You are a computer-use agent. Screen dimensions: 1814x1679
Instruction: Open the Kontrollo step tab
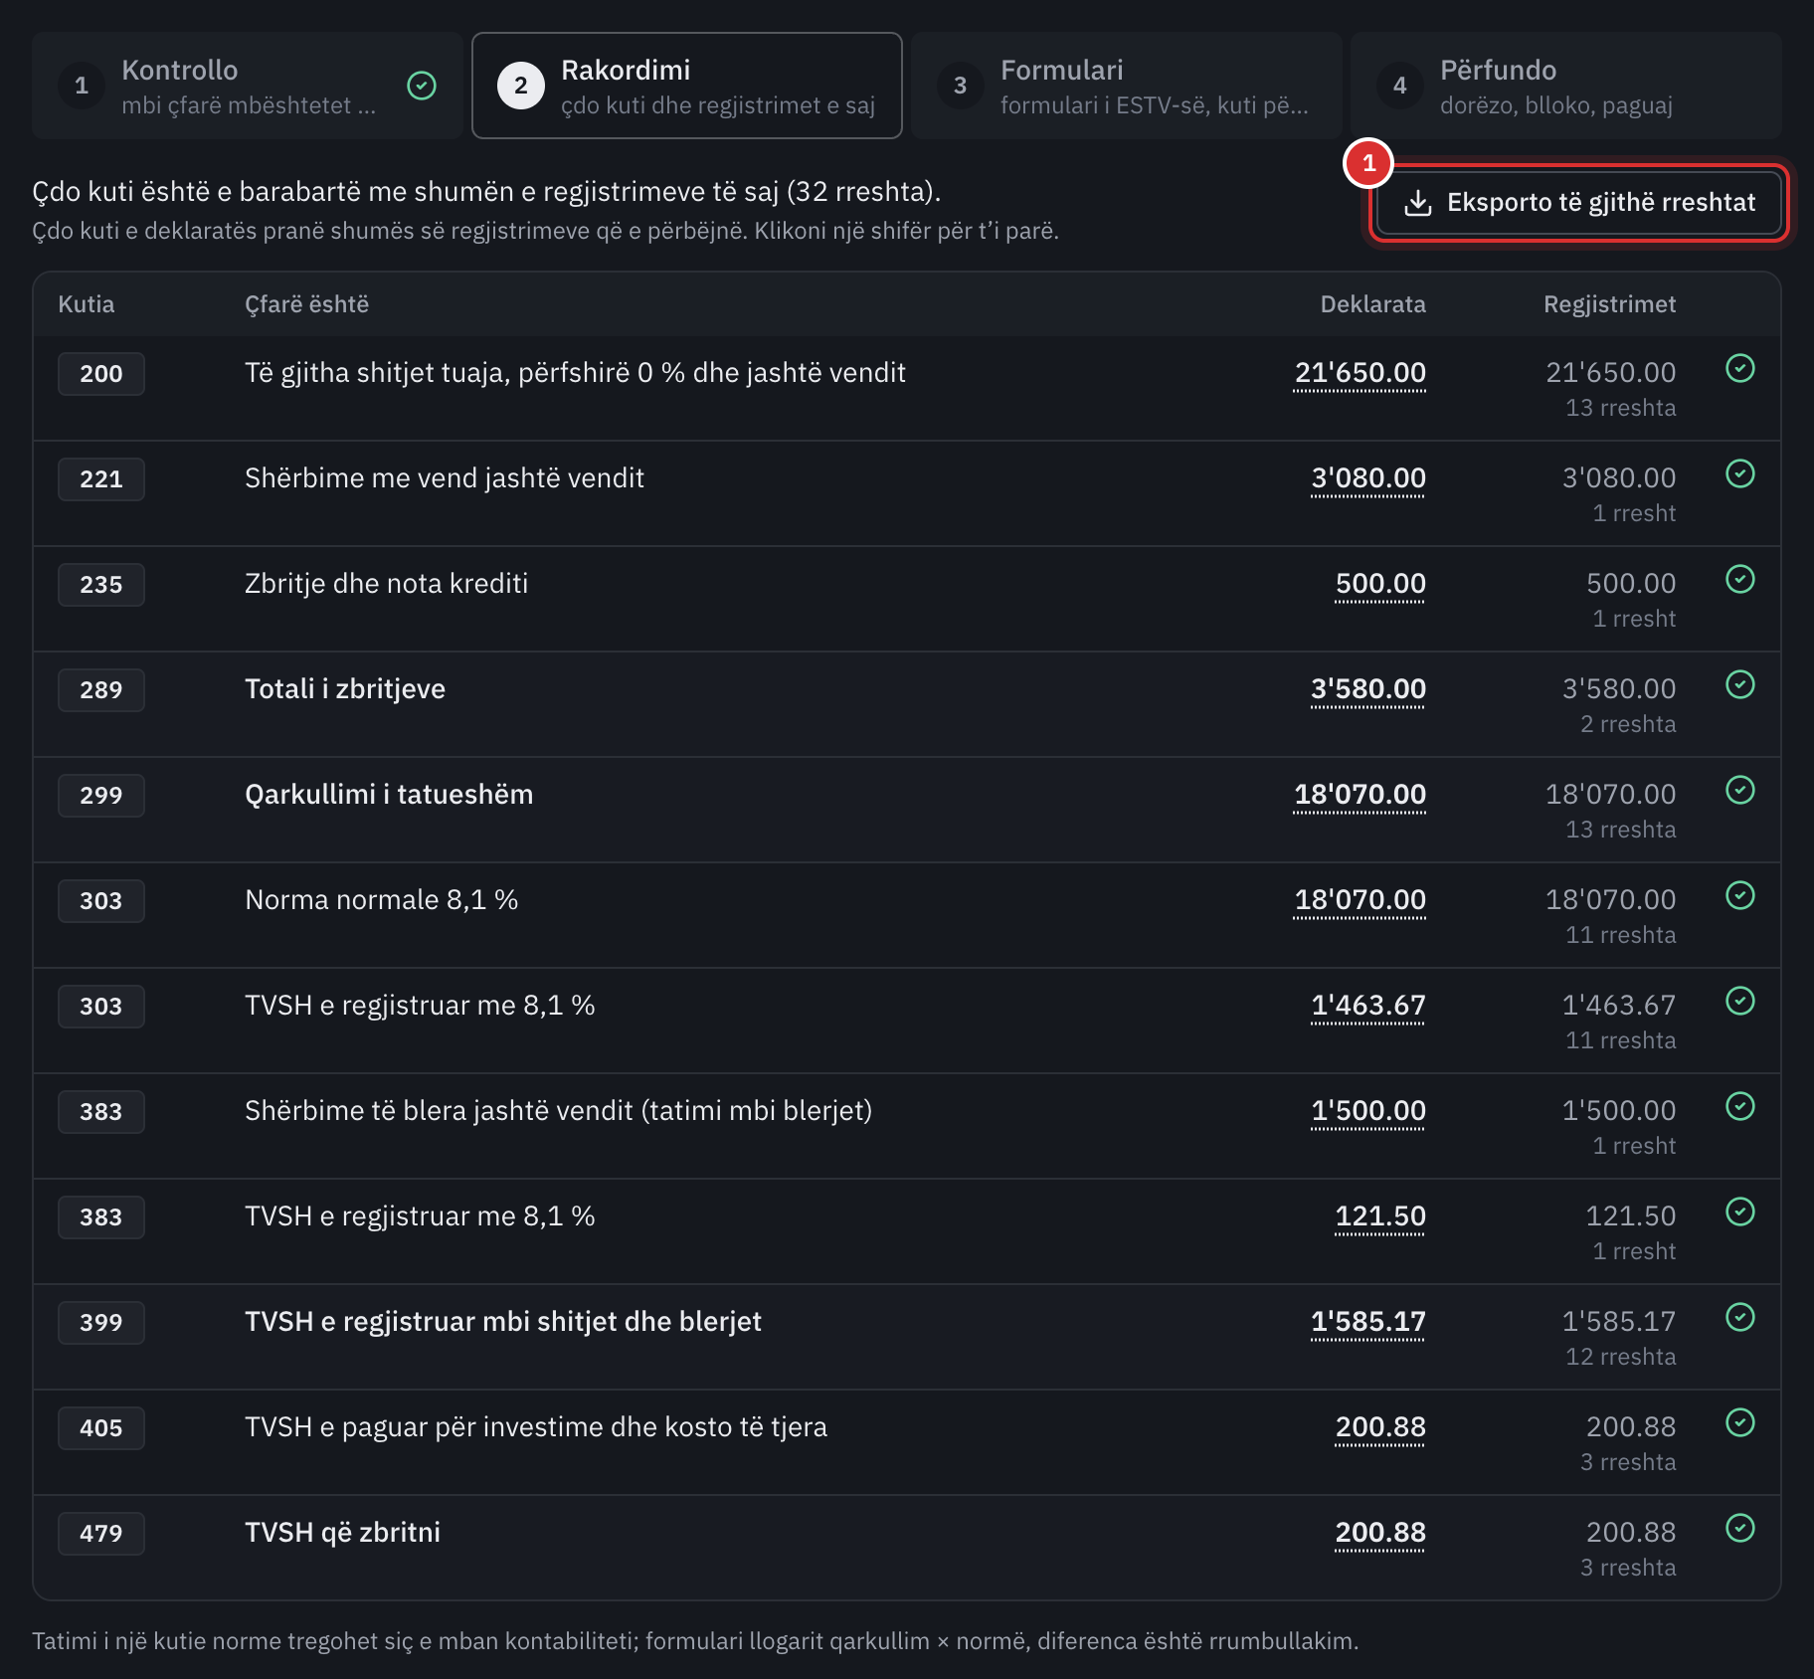[x=248, y=86]
